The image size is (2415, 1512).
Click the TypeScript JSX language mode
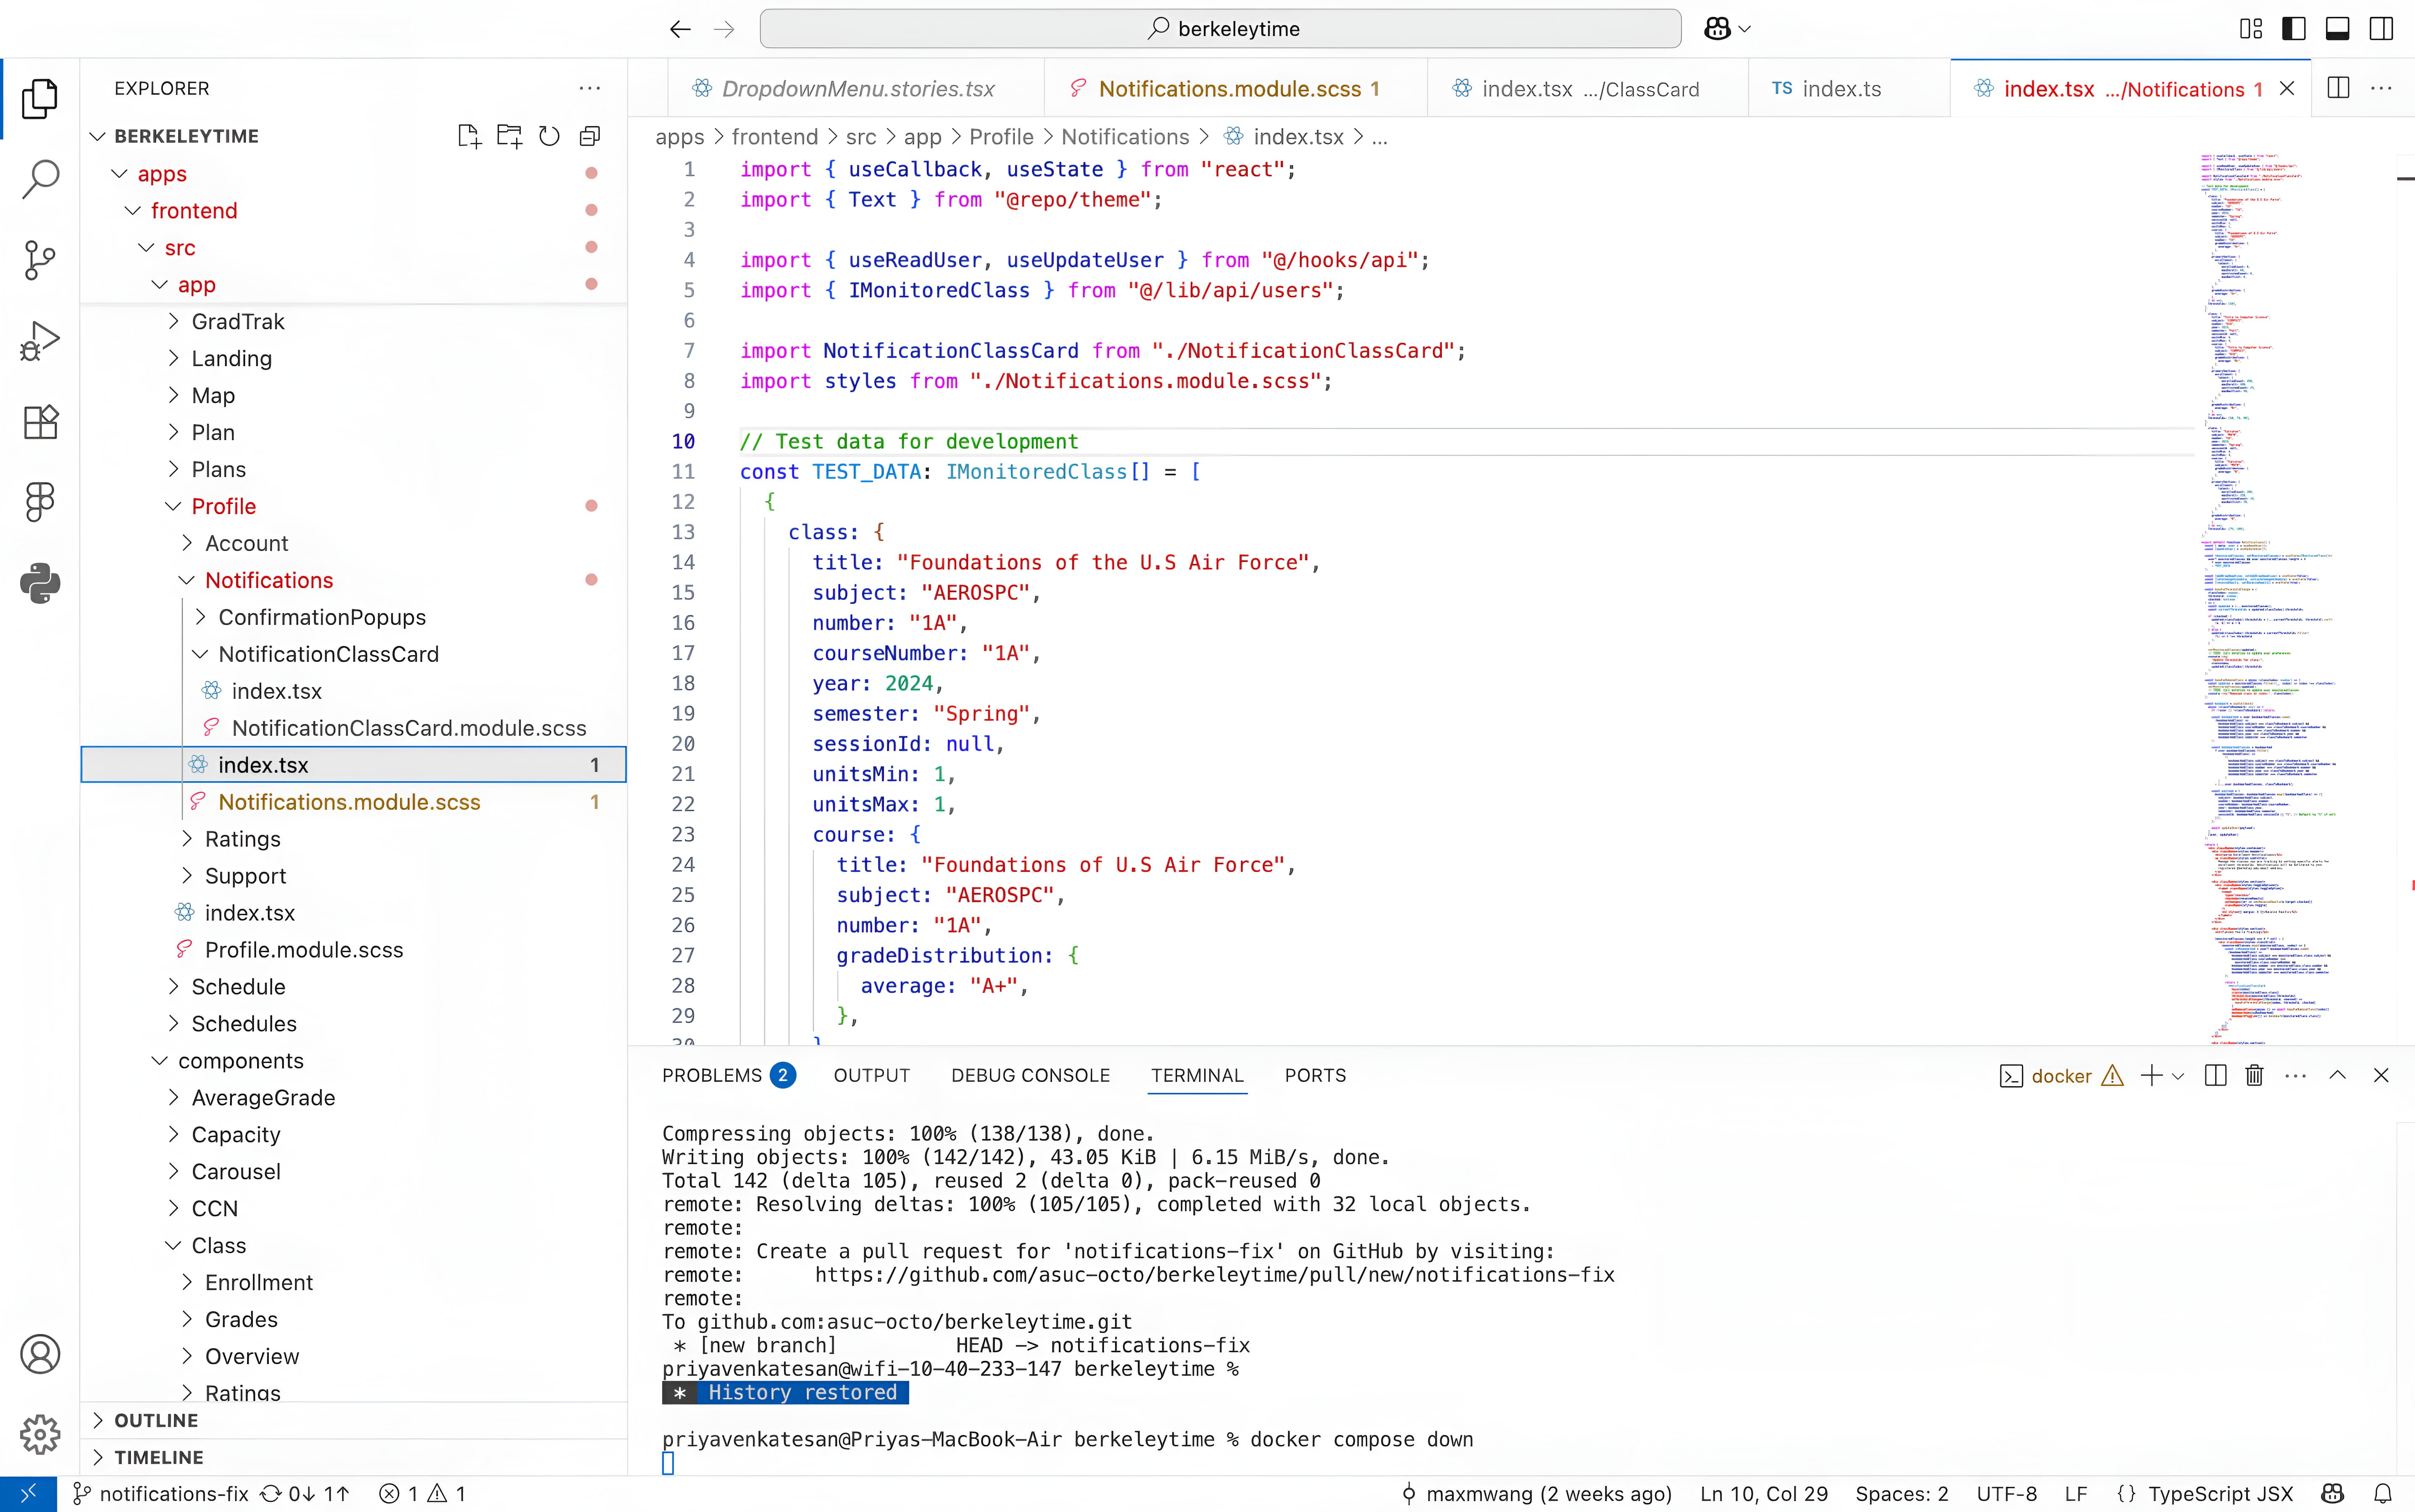(x=2220, y=1493)
